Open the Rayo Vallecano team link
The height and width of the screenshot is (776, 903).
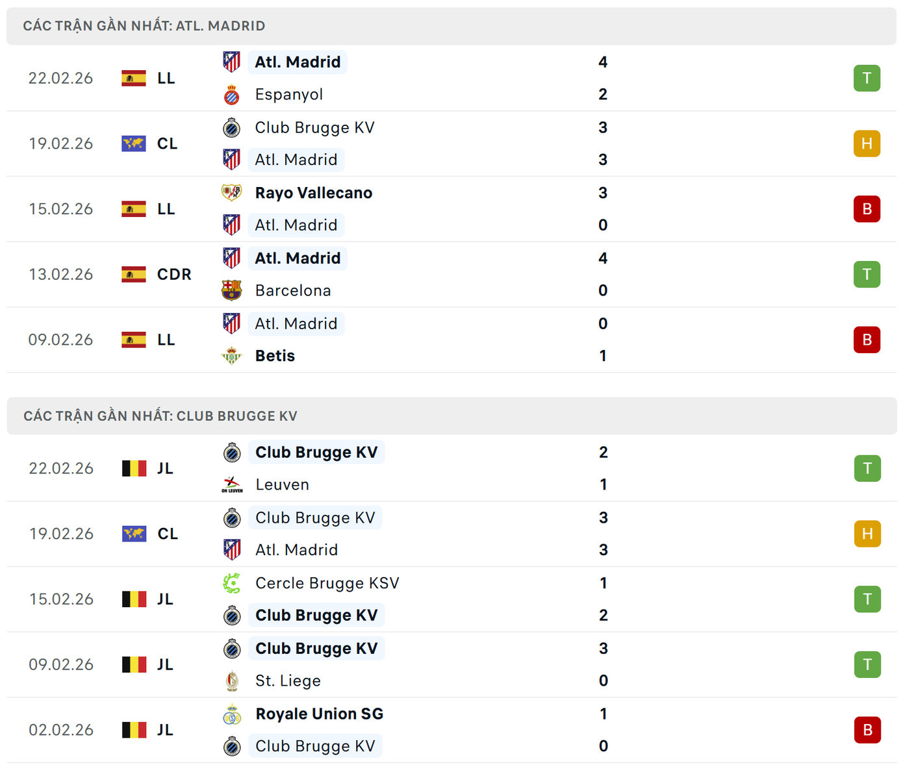(314, 193)
